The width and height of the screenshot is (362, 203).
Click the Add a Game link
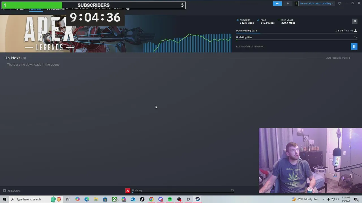pos(14,191)
